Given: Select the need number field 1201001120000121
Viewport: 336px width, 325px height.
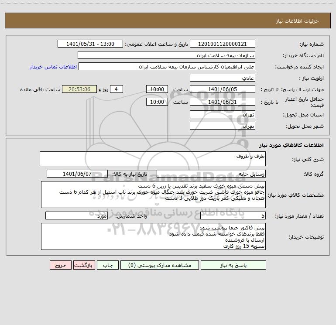Looking at the screenshot, I should click(223, 44).
